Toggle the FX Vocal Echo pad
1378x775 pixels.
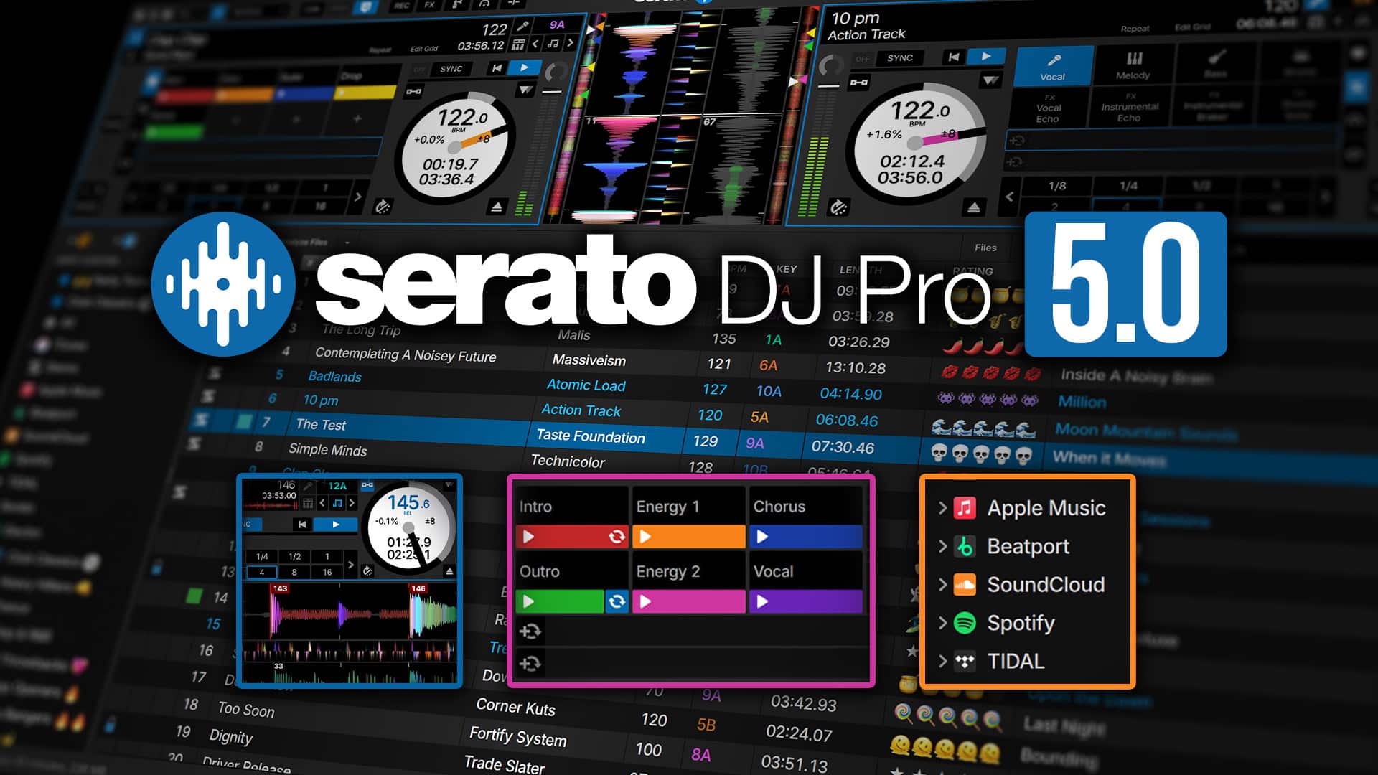point(1049,108)
